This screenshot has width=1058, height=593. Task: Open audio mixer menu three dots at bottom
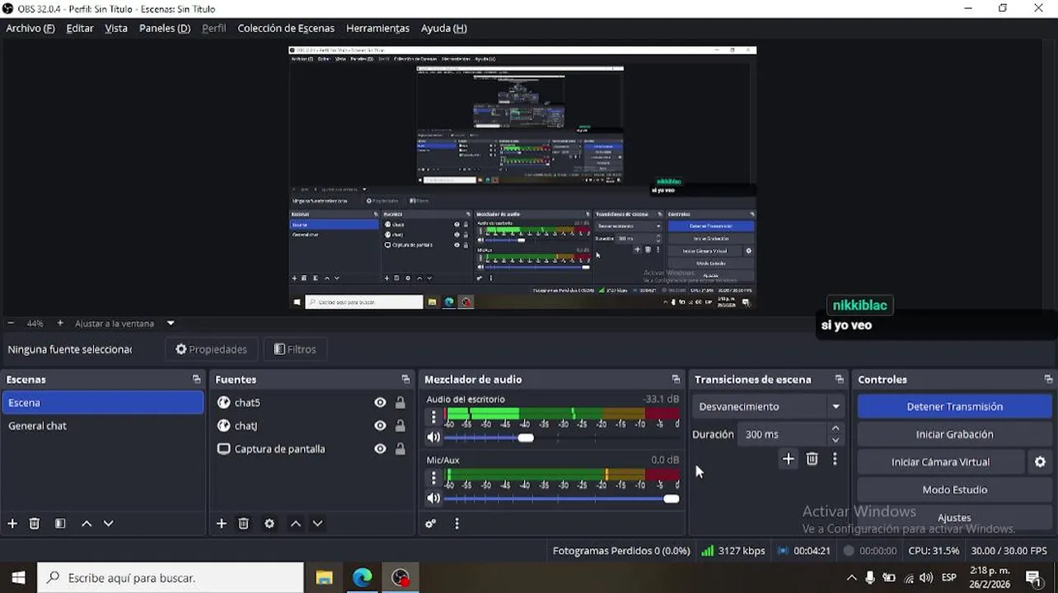coord(456,523)
